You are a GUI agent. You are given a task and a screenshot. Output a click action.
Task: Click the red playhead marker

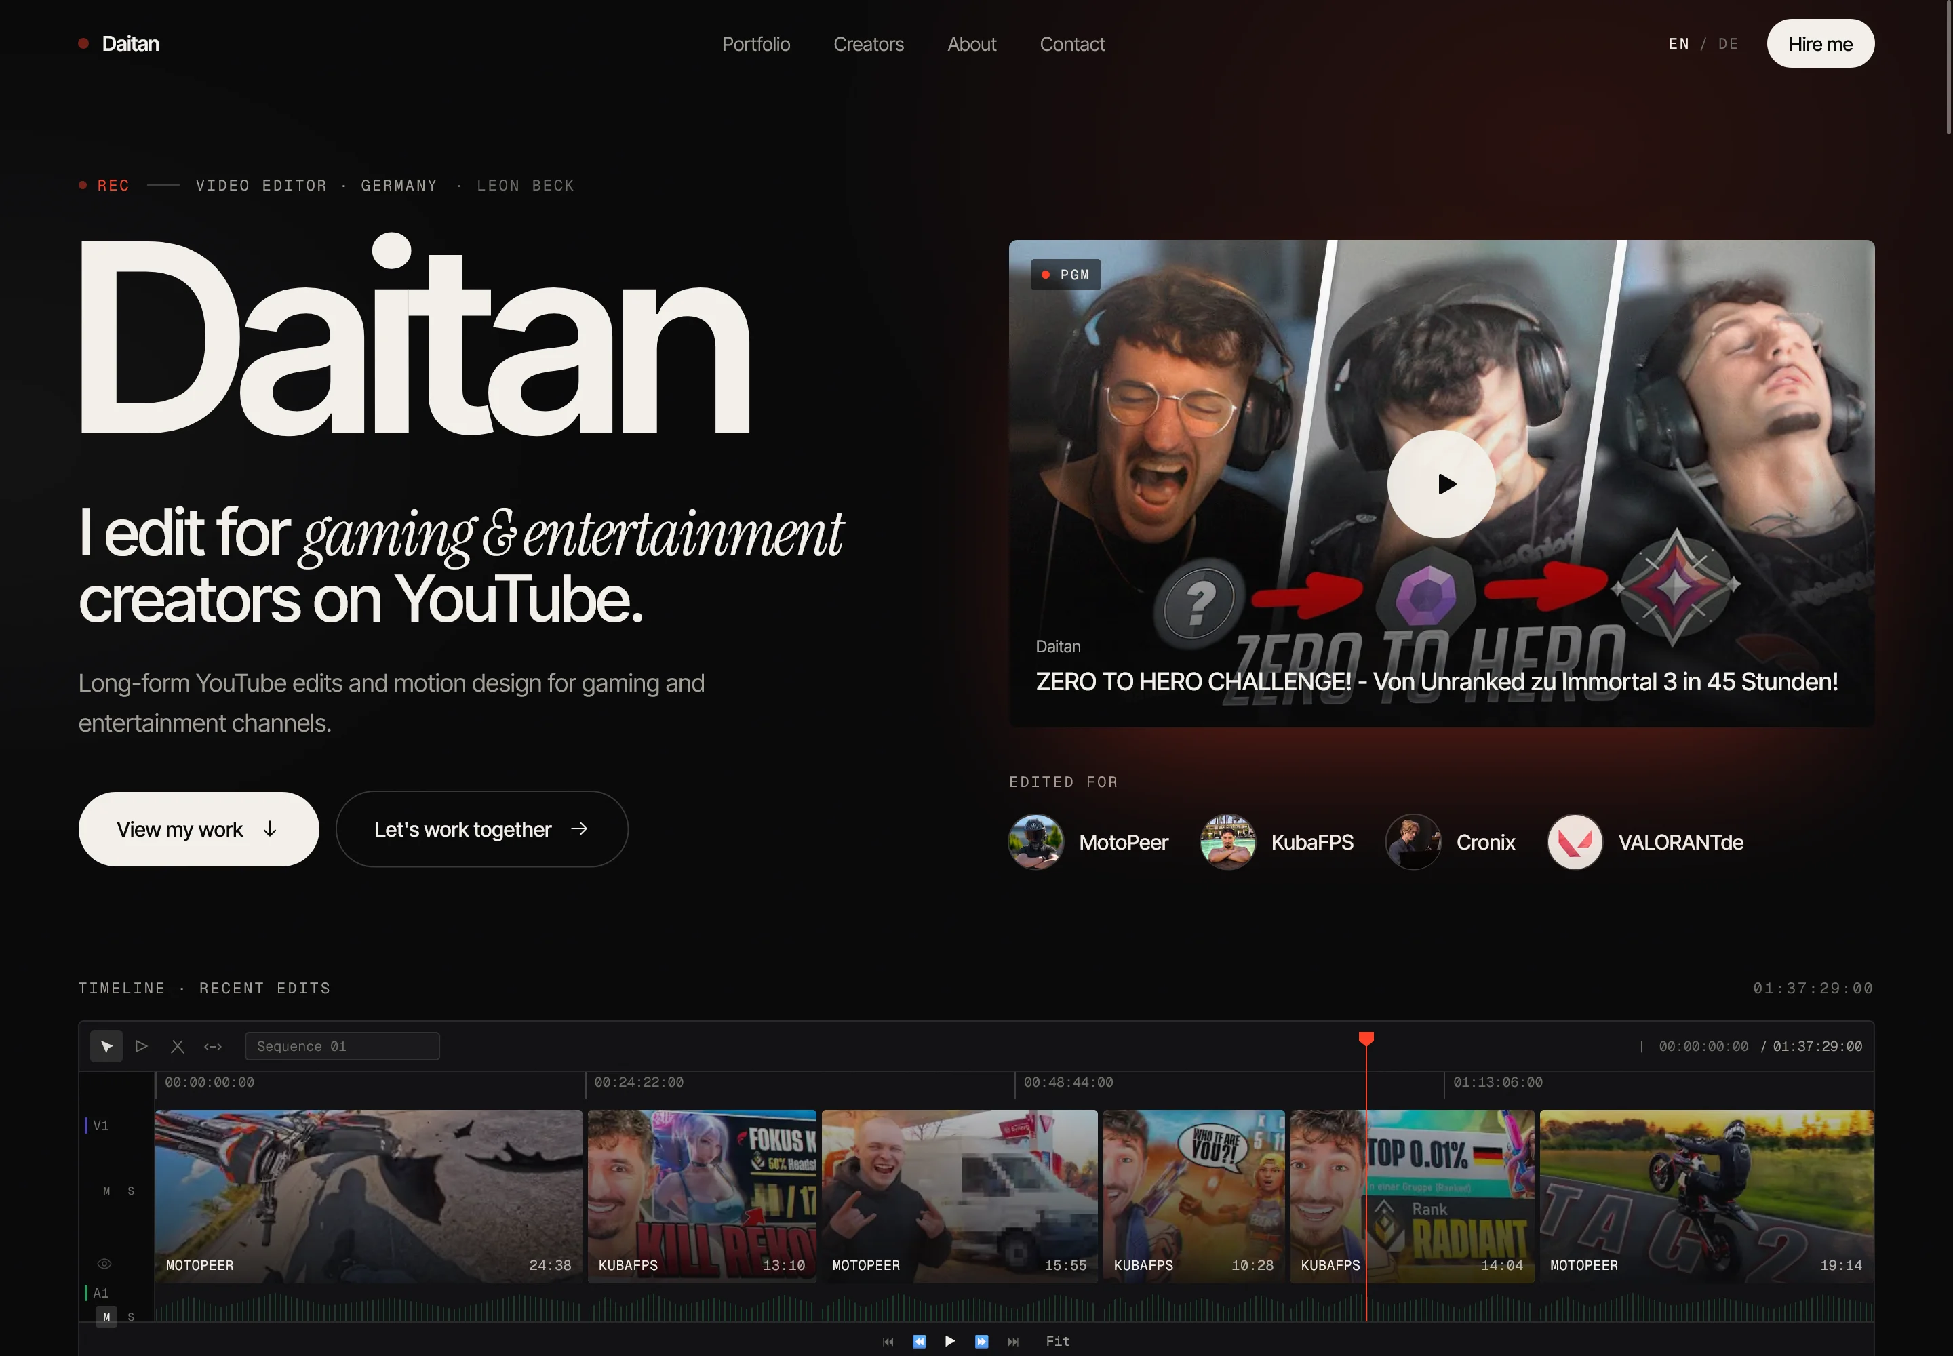pyautogui.click(x=1366, y=1039)
